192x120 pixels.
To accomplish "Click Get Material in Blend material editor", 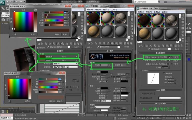I will tap(139, 46).
